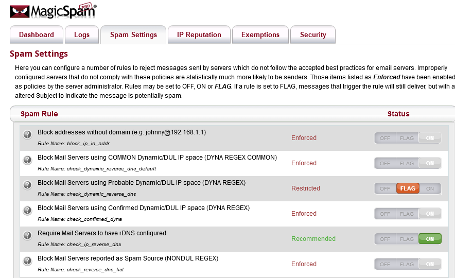
Task: Show help for Probable Dynamic/DUL rule
Action: click(x=28, y=185)
